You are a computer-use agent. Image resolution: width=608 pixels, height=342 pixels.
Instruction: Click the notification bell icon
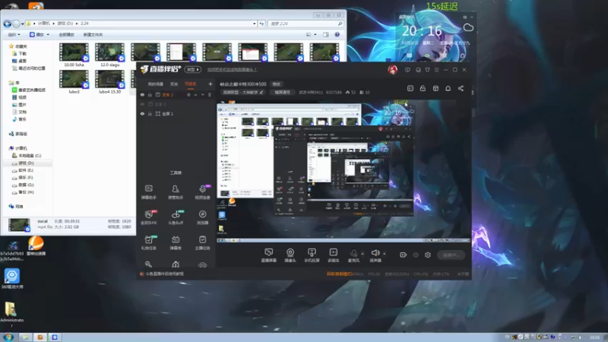click(448, 88)
